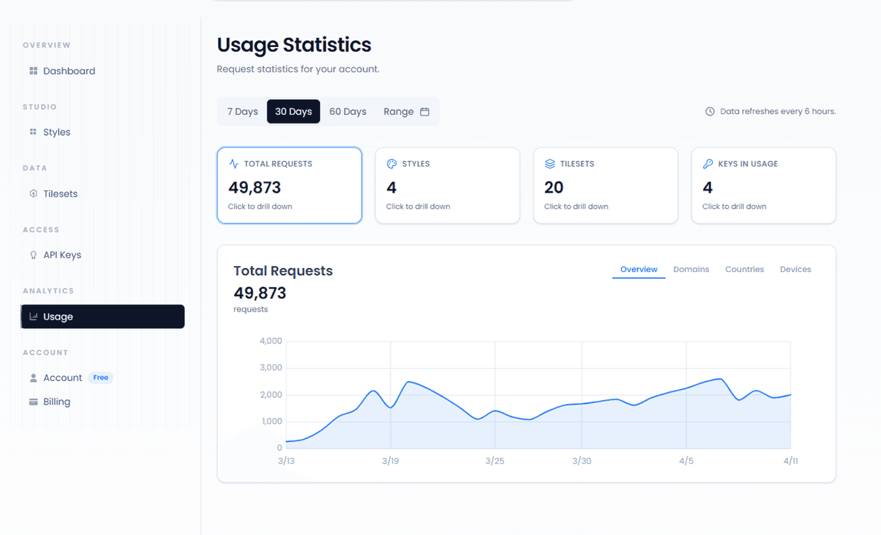Image resolution: width=881 pixels, height=535 pixels.
Task: Click the Tilesets hexagon icon in sidebar
Action: click(34, 194)
